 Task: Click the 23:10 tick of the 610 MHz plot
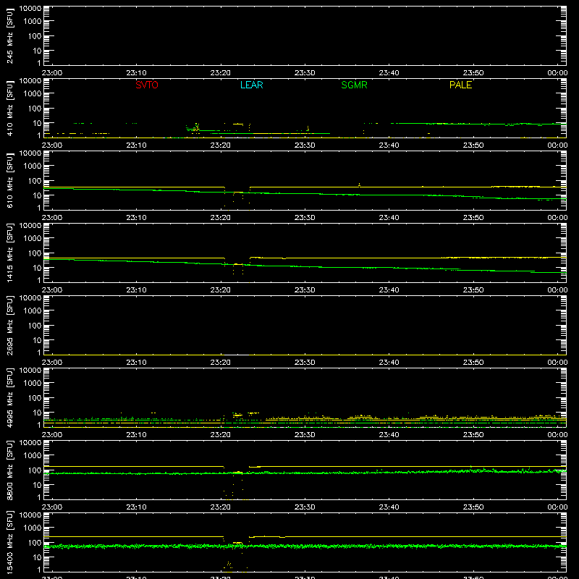point(136,218)
